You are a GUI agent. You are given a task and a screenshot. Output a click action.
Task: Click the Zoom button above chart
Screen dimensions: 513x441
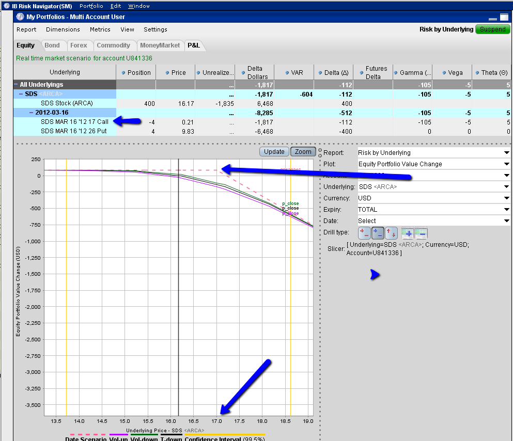click(303, 152)
